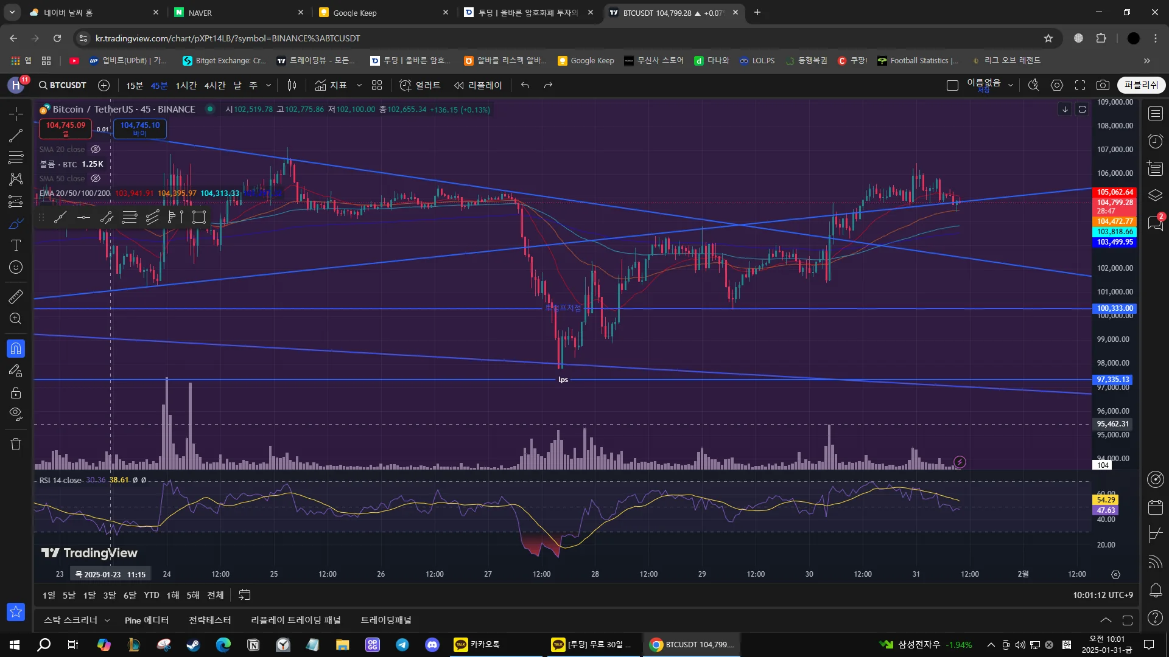Click the measure ruler tool
The height and width of the screenshot is (657, 1169).
point(16,296)
